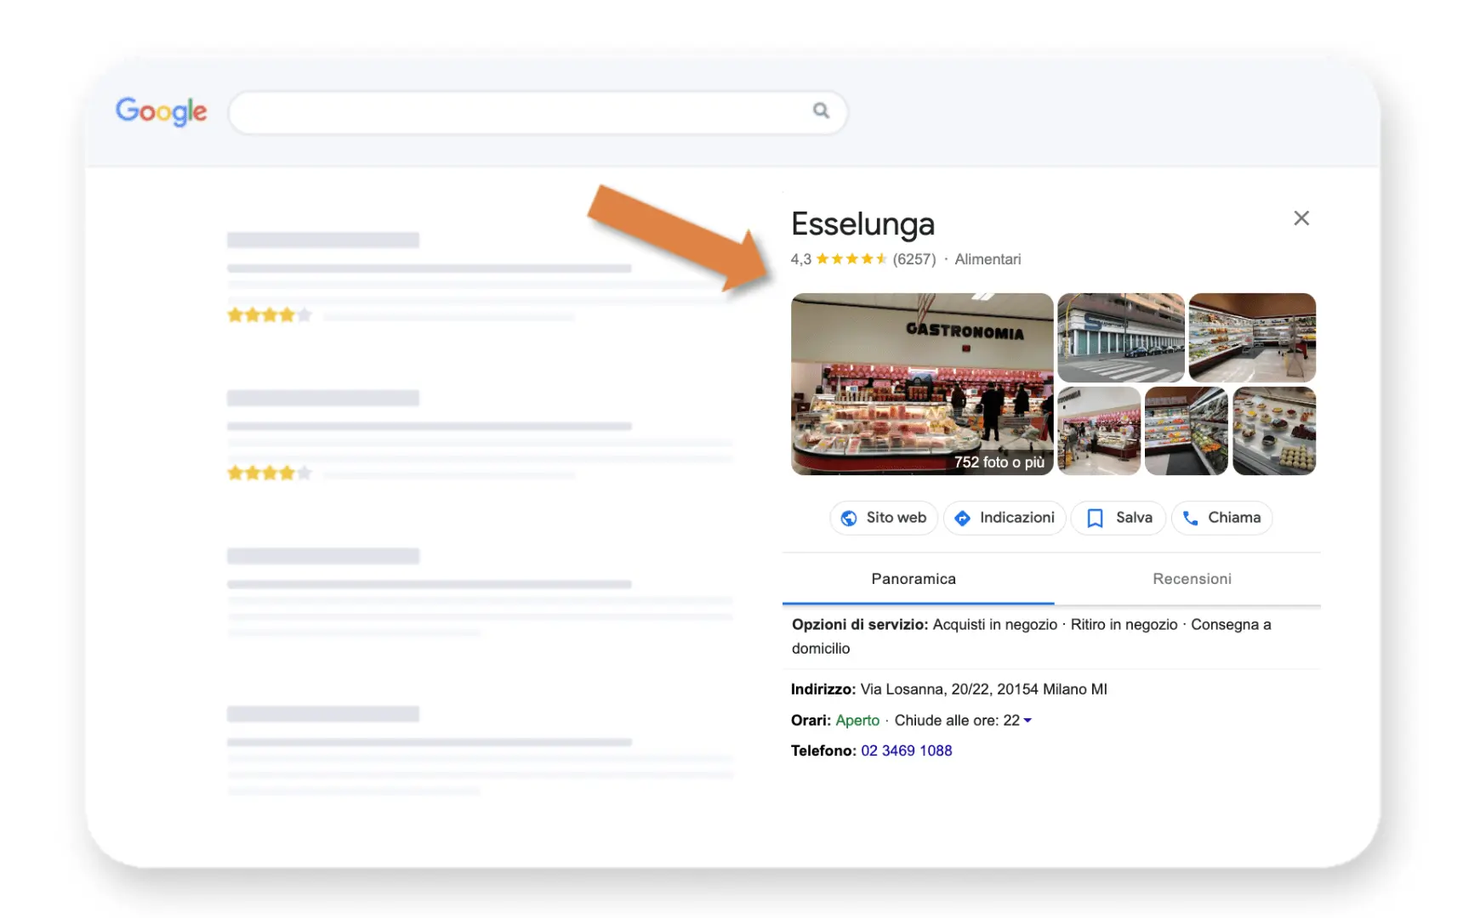Click Opzioni di servizio text
The height and width of the screenshot is (918, 1463).
(860, 625)
